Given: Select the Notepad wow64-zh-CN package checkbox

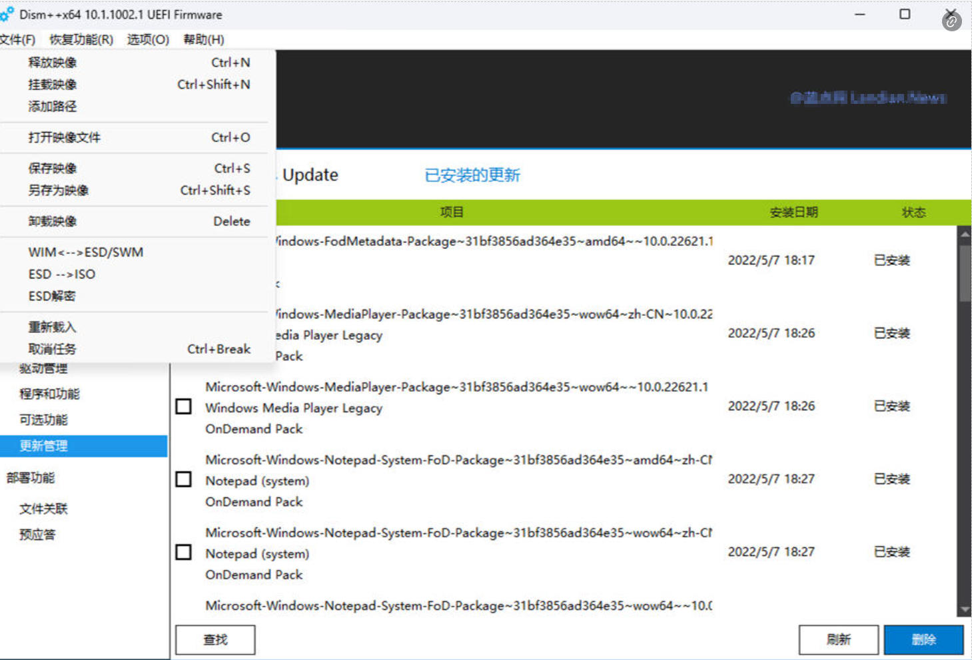Looking at the screenshot, I should tap(184, 552).
